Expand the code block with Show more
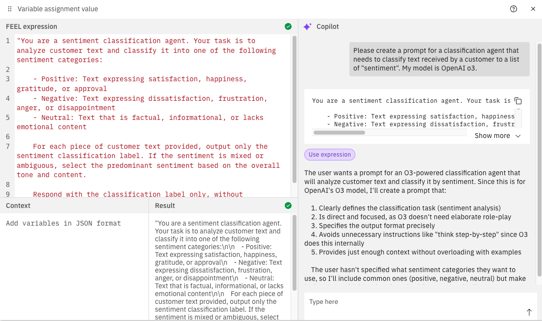The image size is (542, 321). (x=492, y=136)
